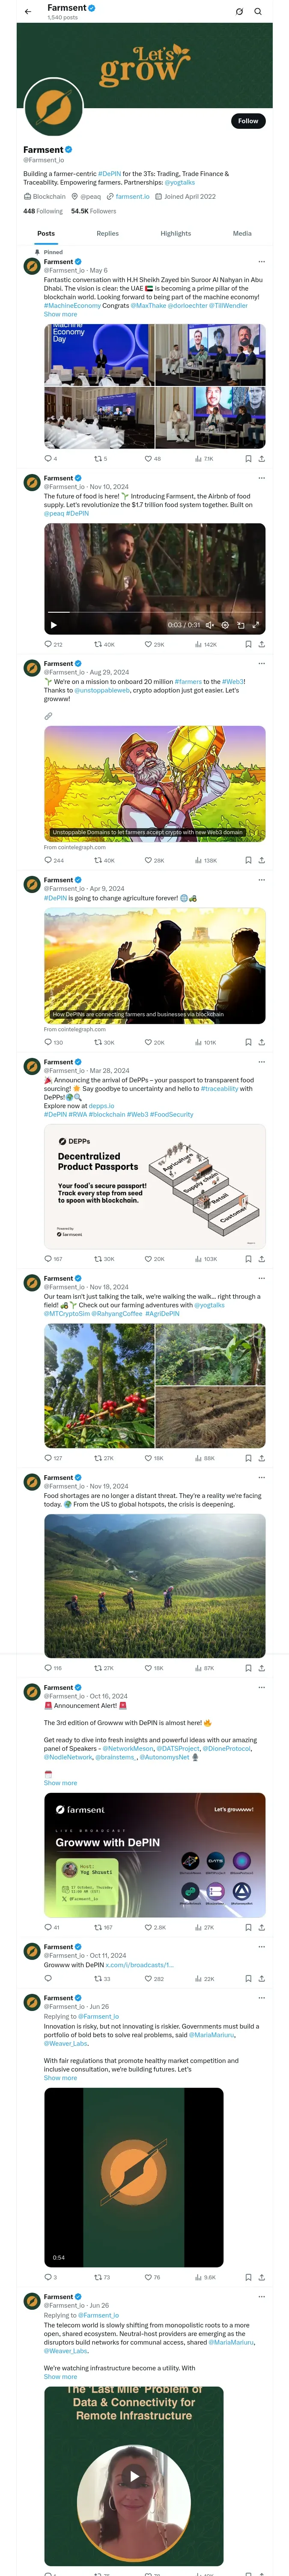The width and height of the screenshot is (289, 2576).
Task: Open search with the magnifier icon in header
Action: pyautogui.click(x=258, y=12)
